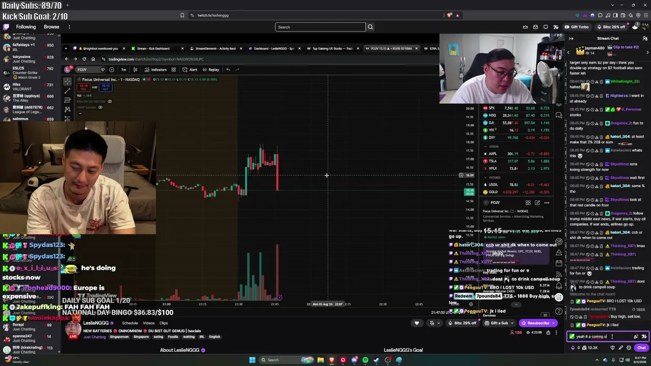
Task: Open the stream more options menu
Action: (556, 332)
